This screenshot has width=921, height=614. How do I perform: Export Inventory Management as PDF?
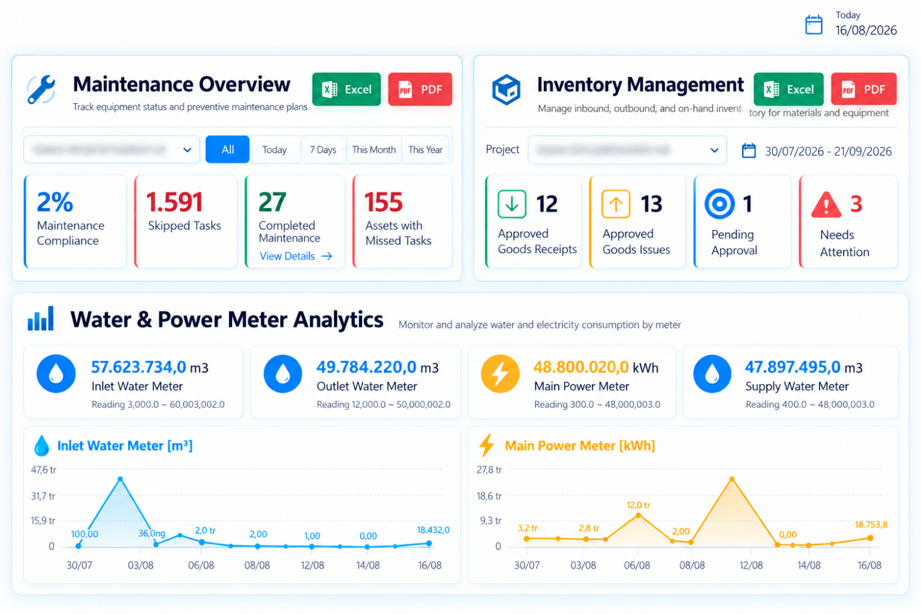pyautogui.click(x=863, y=90)
